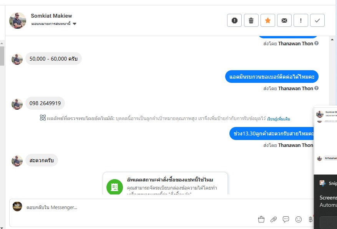Mark conversation unread with envelope icon
The width and height of the screenshot is (337, 229).
(284, 21)
